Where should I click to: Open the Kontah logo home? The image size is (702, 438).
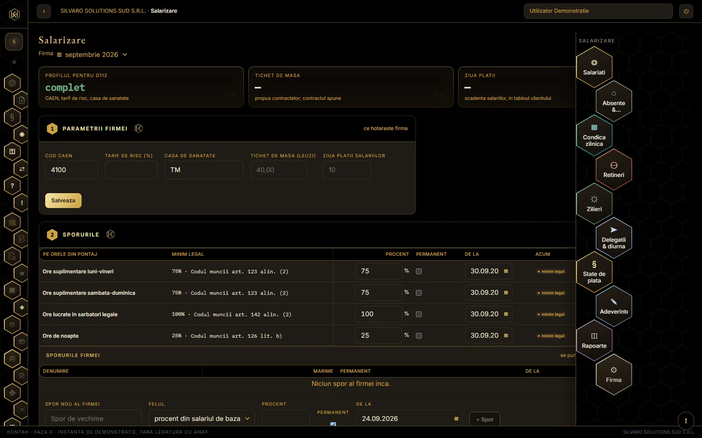(x=14, y=14)
